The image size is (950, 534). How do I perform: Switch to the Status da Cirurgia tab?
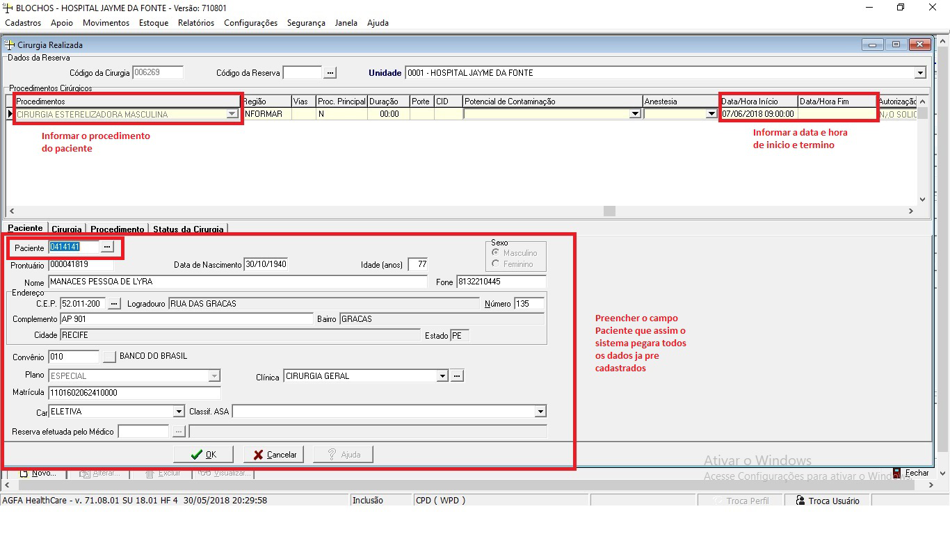(188, 229)
